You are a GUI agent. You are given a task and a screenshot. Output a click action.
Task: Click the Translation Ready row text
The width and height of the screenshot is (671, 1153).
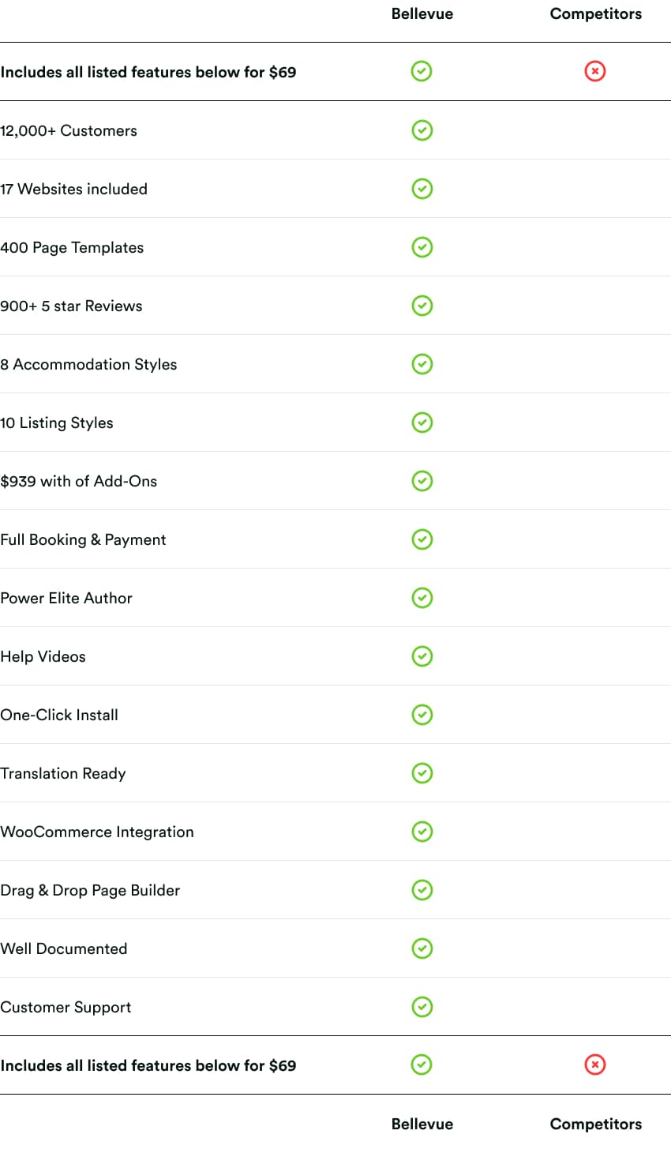point(63,773)
